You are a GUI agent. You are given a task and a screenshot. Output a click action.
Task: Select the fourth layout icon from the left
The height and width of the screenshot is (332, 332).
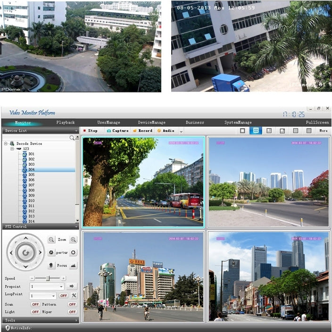click(x=282, y=131)
